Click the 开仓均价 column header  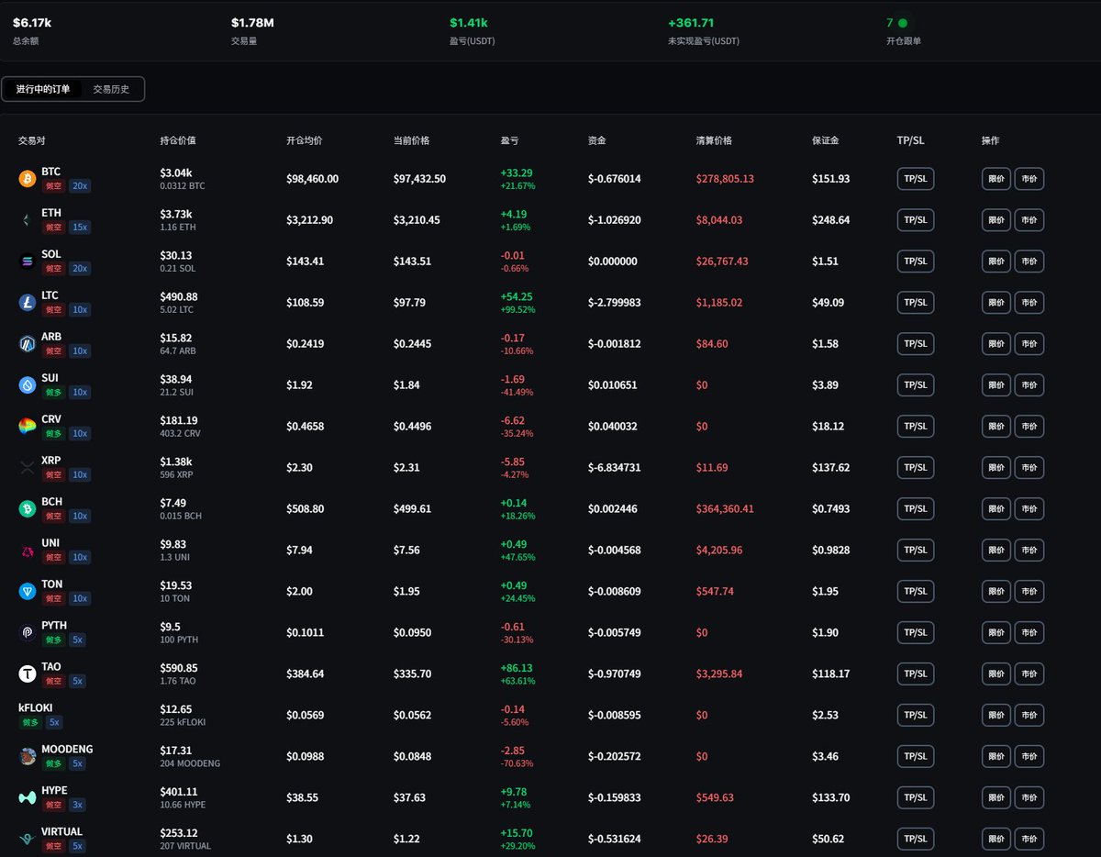tap(305, 141)
